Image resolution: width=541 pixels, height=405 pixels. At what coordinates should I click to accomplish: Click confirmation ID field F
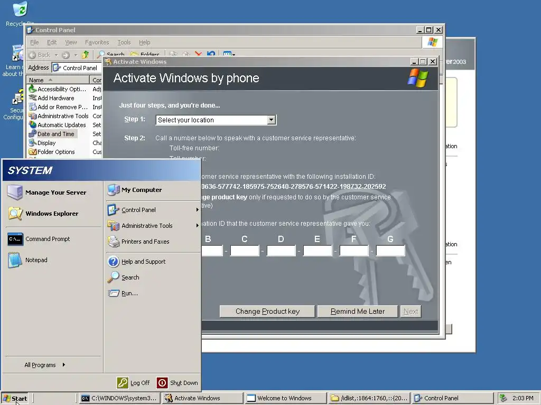point(354,250)
